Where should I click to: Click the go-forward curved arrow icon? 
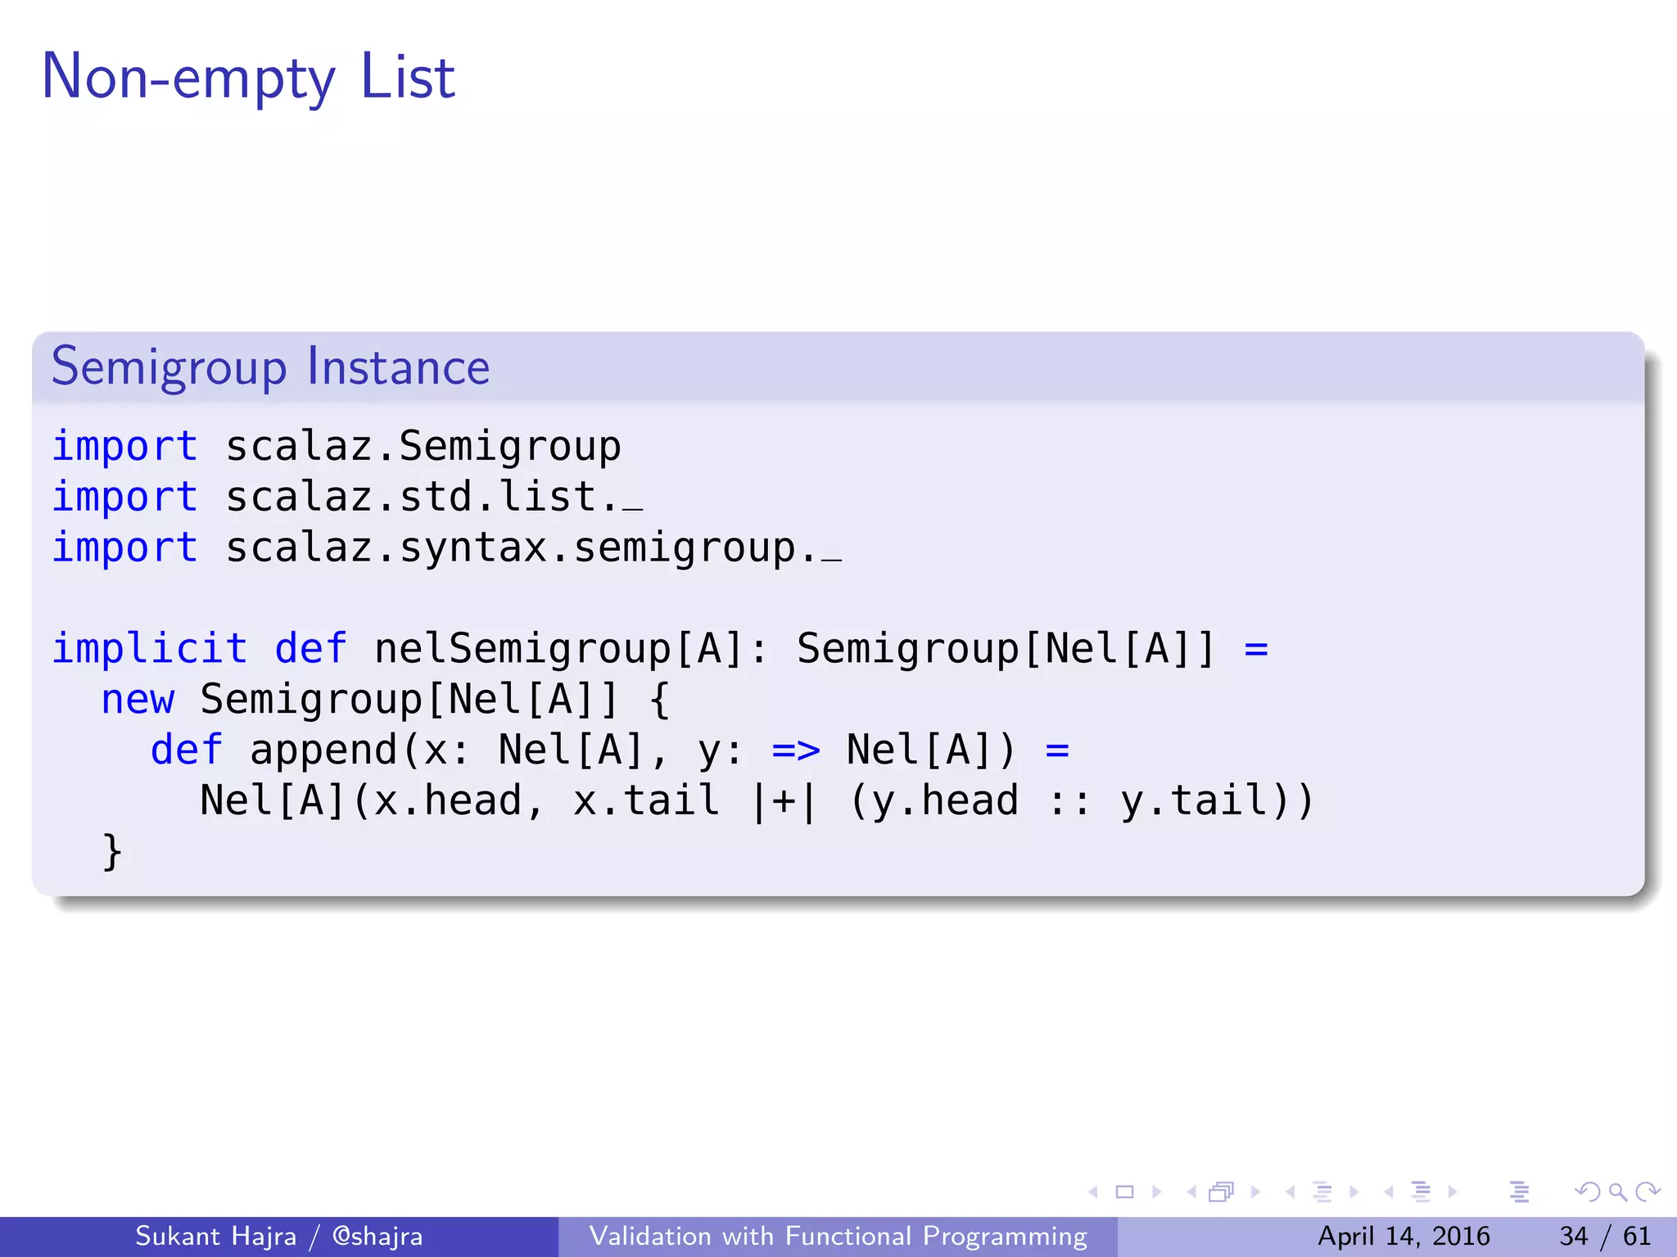pos(1648,1192)
